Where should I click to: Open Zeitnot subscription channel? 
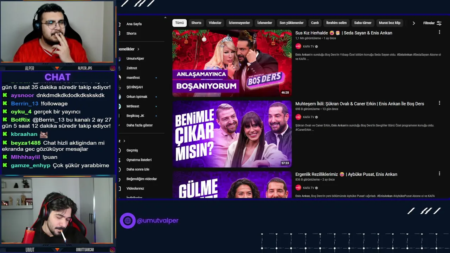pos(132,68)
